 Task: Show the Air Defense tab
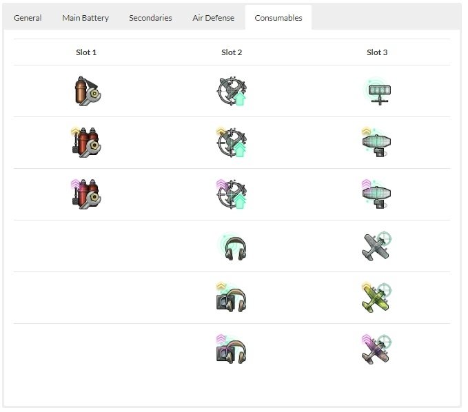point(213,18)
